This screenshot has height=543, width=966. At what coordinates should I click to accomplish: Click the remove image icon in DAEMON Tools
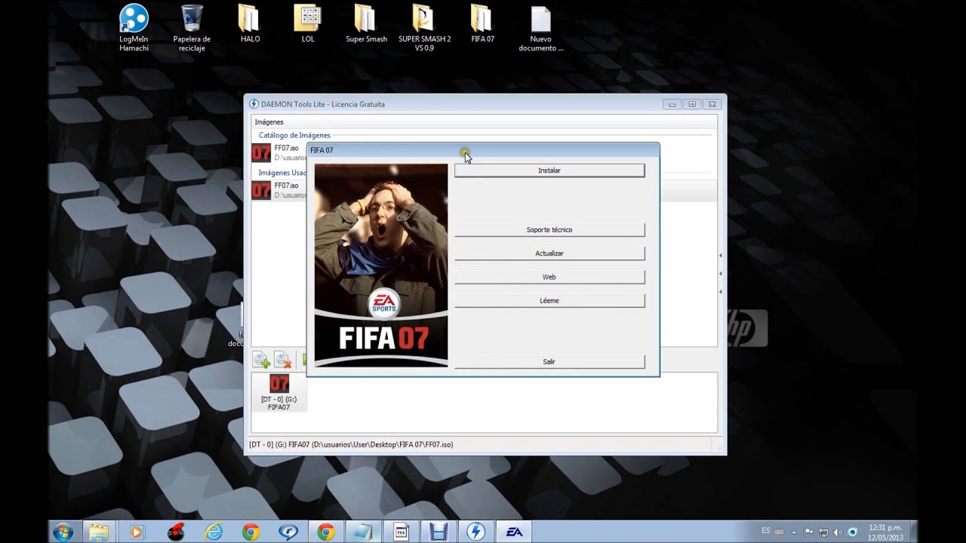click(283, 360)
